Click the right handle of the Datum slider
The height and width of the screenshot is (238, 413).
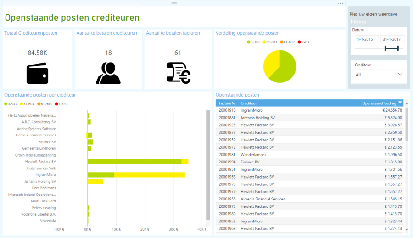(398, 48)
